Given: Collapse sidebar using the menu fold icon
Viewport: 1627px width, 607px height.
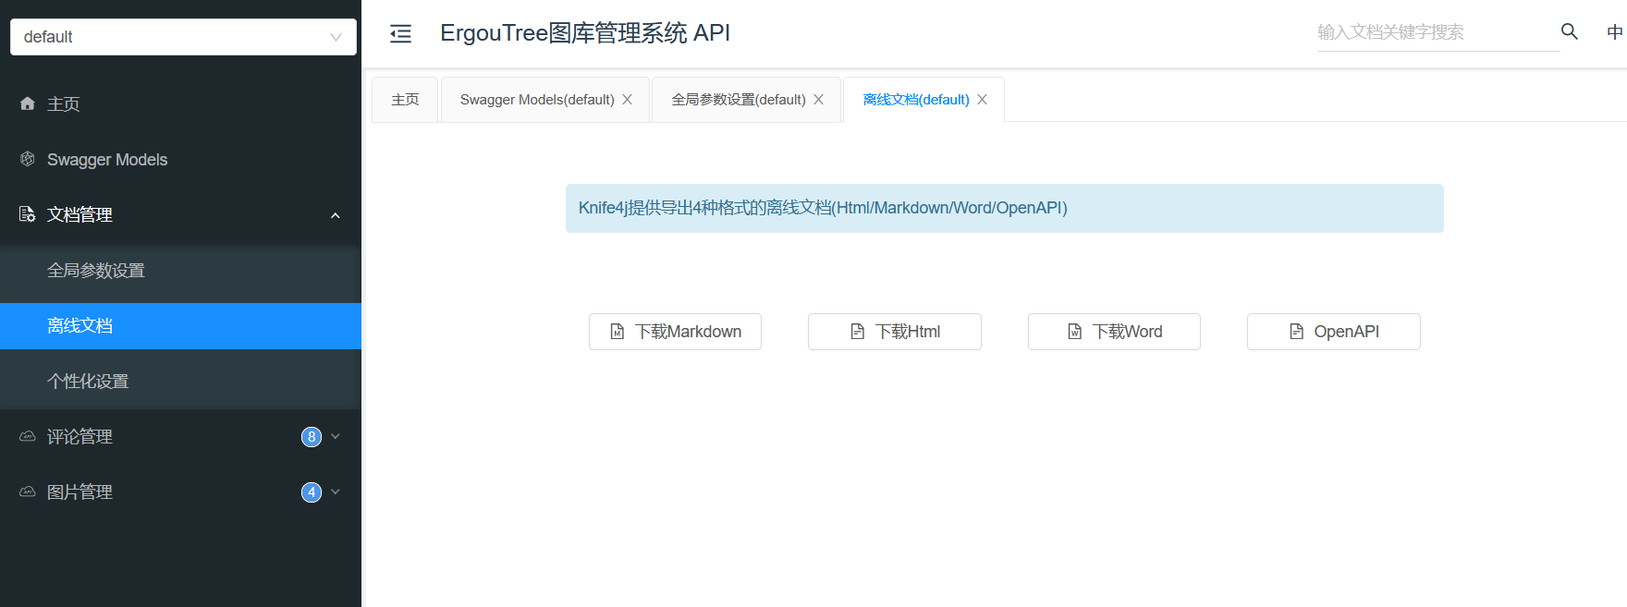Looking at the screenshot, I should pyautogui.click(x=400, y=34).
